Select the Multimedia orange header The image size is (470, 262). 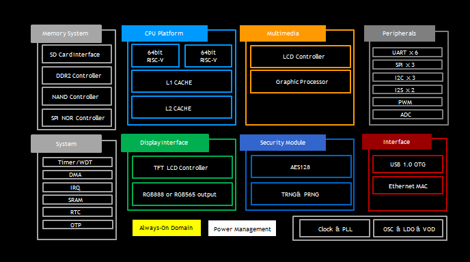pos(283,33)
